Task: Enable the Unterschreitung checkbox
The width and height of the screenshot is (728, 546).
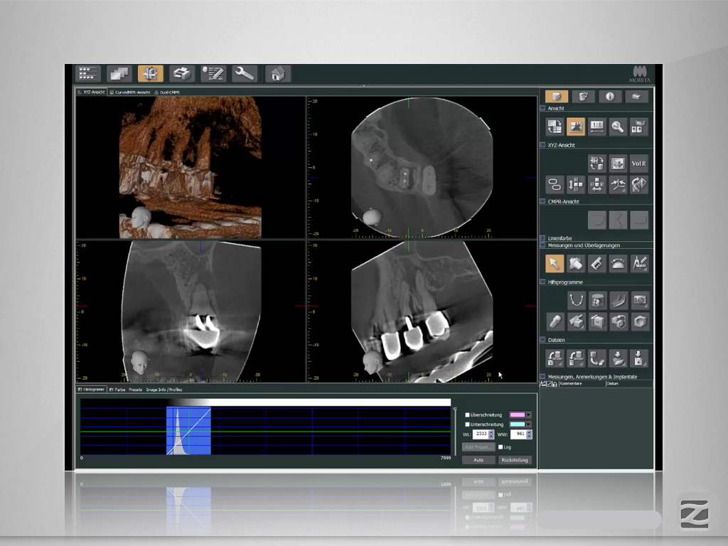Action: click(x=467, y=424)
